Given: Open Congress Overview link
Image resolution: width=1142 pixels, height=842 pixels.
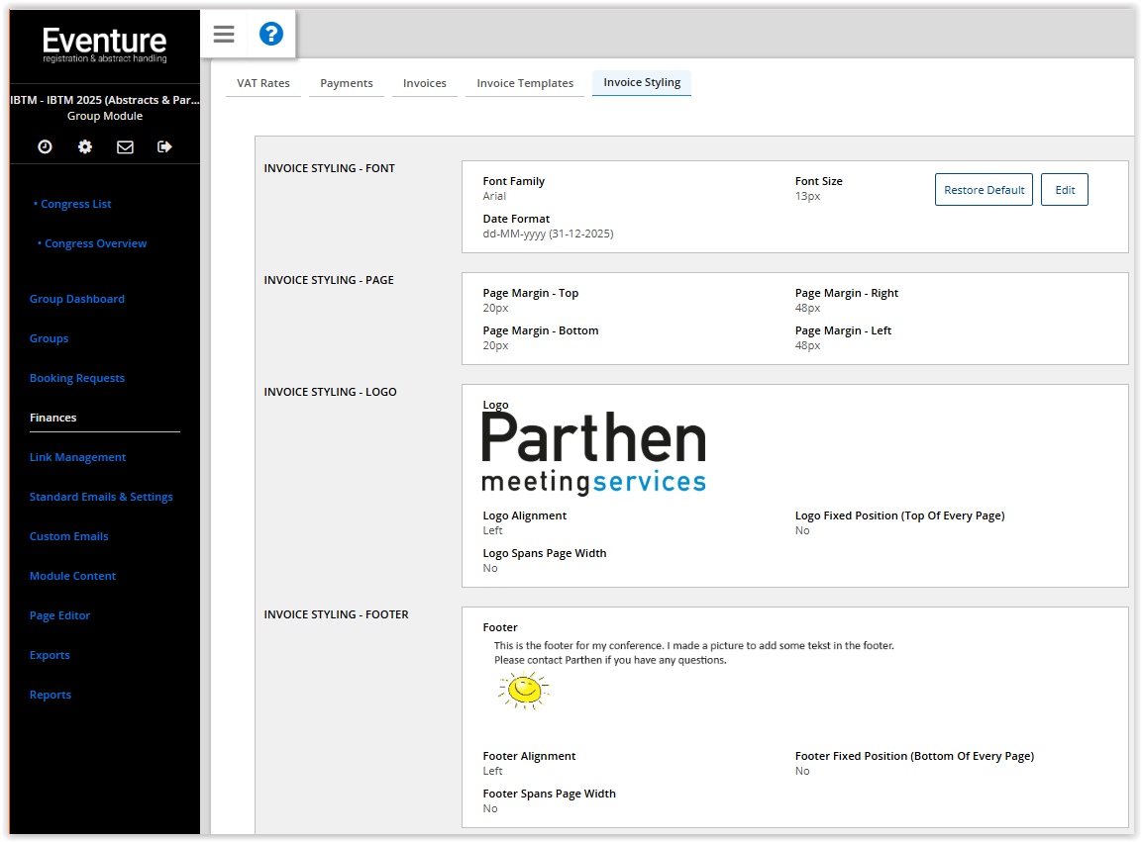Looking at the screenshot, I should pyautogui.click(x=95, y=243).
